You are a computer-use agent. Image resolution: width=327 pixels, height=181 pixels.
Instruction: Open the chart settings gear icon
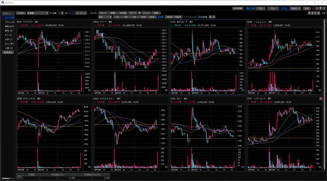point(214,17)
